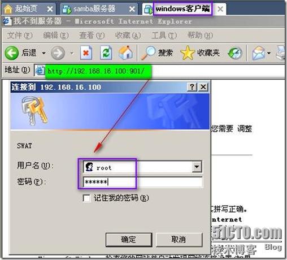
Task: Open the 收藏(A) menu
Action: coord(128,36)
